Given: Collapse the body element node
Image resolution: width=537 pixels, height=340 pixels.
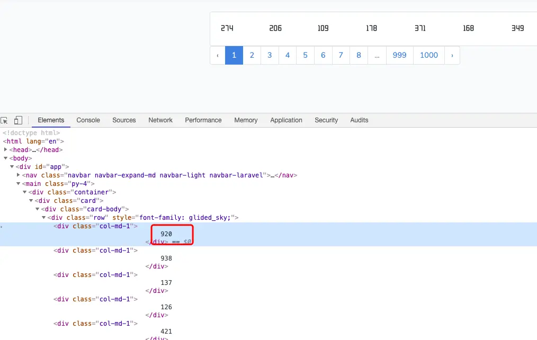Looking at the screenshot, I should 5,158.
